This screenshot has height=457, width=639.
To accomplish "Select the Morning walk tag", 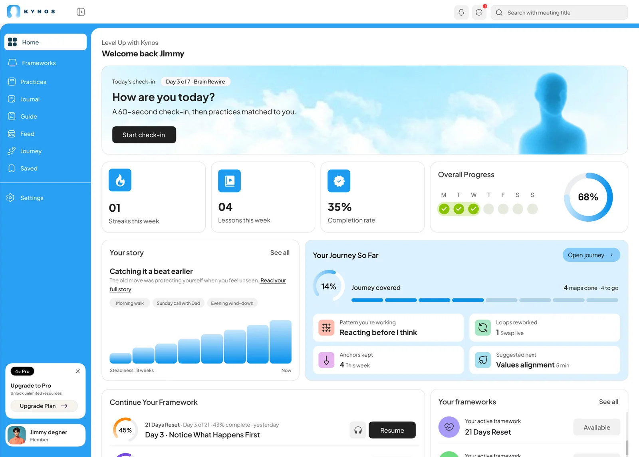I will [x=130, y=303].
